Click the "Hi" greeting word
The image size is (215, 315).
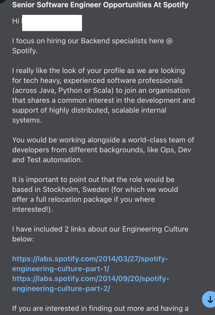[x=16, y=21]
